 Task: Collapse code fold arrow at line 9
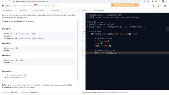click(84, 34)
